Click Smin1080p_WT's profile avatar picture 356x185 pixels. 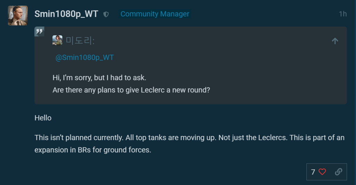click(18, 15)
